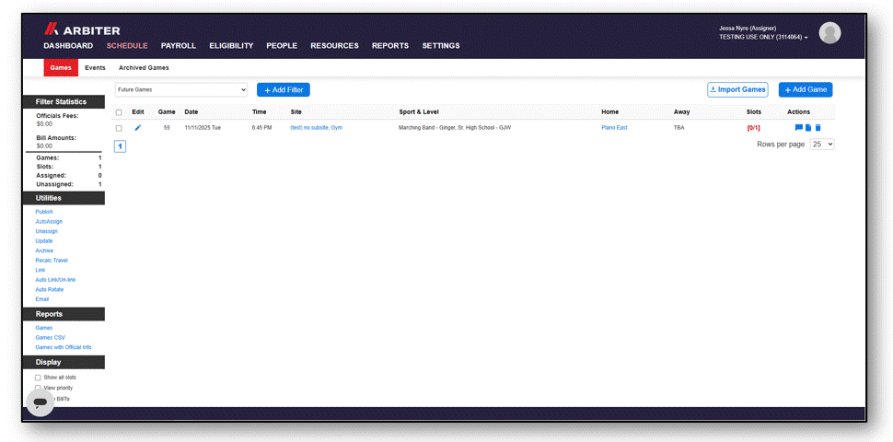Image resolution: width=893 pixels, height=442 pixels.
Task: Open comments for game 55
Action: (x=798, y=128)
